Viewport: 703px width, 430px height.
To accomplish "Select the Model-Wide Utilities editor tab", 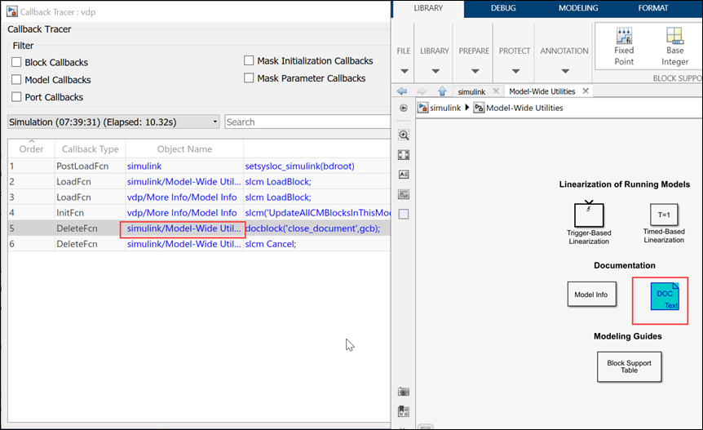I will click(x=542, y=91).
